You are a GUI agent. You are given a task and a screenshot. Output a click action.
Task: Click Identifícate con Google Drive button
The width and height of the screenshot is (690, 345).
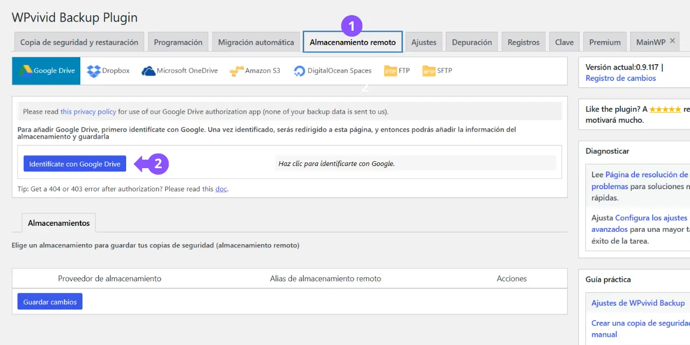[75, 164]
